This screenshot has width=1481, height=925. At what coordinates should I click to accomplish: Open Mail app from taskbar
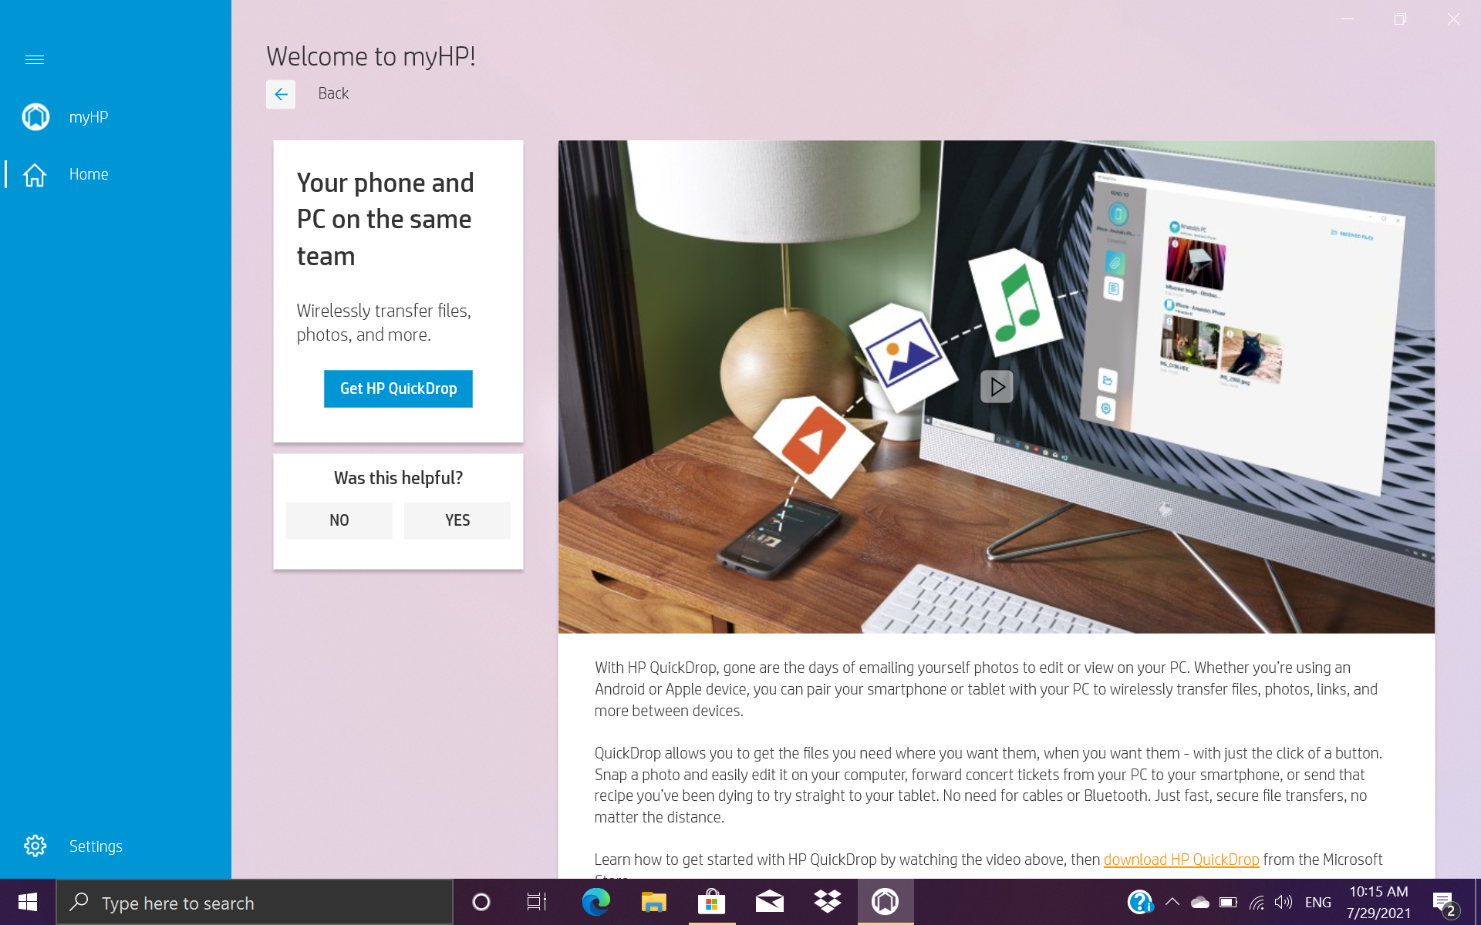pos(770,902)
